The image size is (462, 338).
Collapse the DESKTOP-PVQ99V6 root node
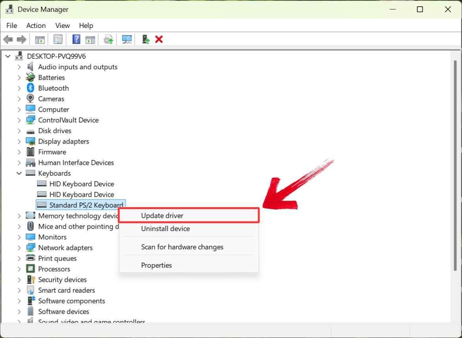click(8, 56)
